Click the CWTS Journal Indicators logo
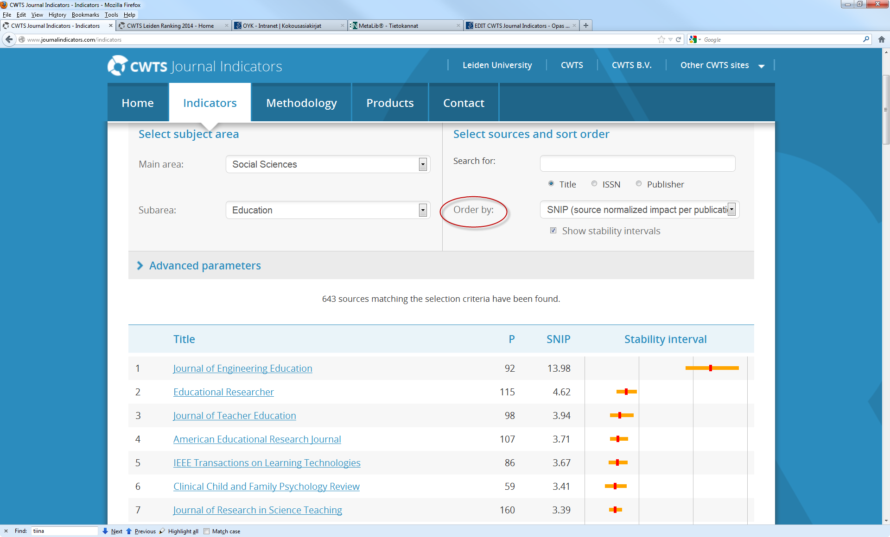Image resolution: width=890 pixels, height=537 pixels. 195,66
